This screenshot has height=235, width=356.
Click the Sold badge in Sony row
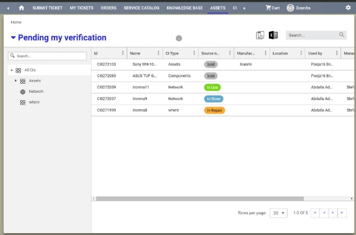[x=210, y=64]
